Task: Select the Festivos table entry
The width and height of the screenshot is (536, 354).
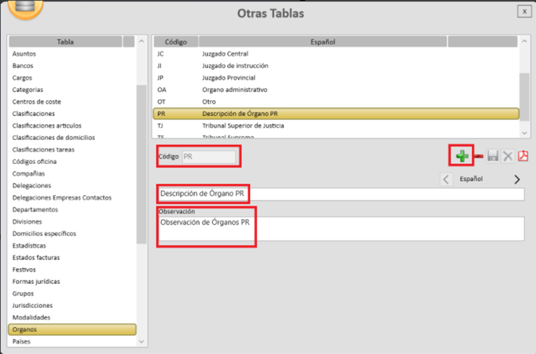Action: (x=24, y=269)
